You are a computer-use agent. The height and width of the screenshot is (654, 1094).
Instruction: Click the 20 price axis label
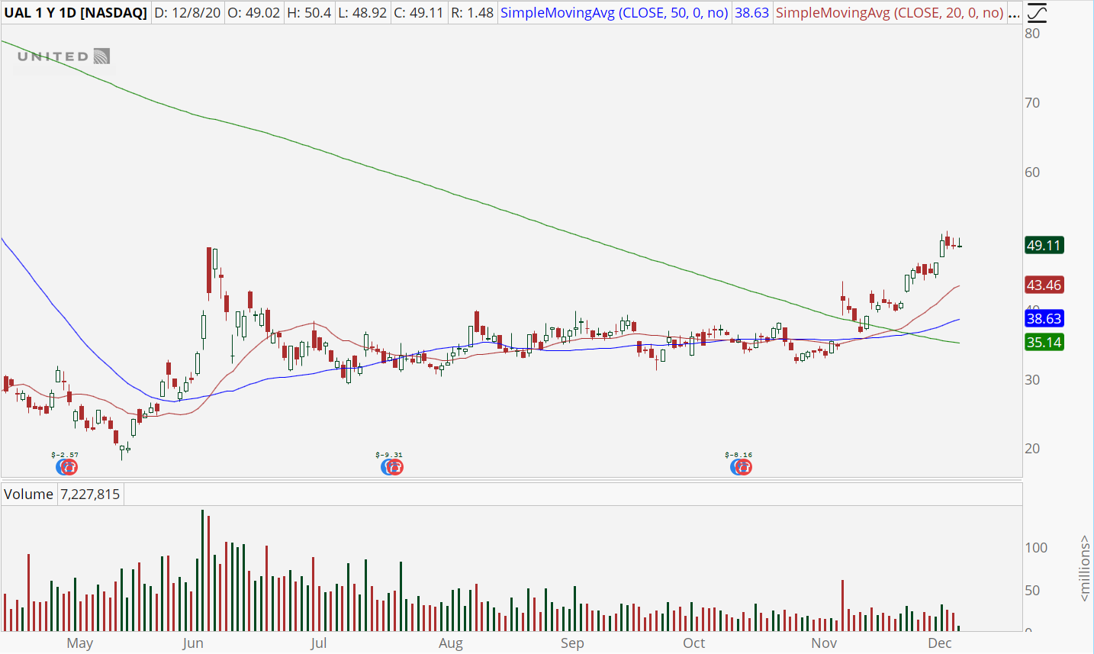point(1032,449)
